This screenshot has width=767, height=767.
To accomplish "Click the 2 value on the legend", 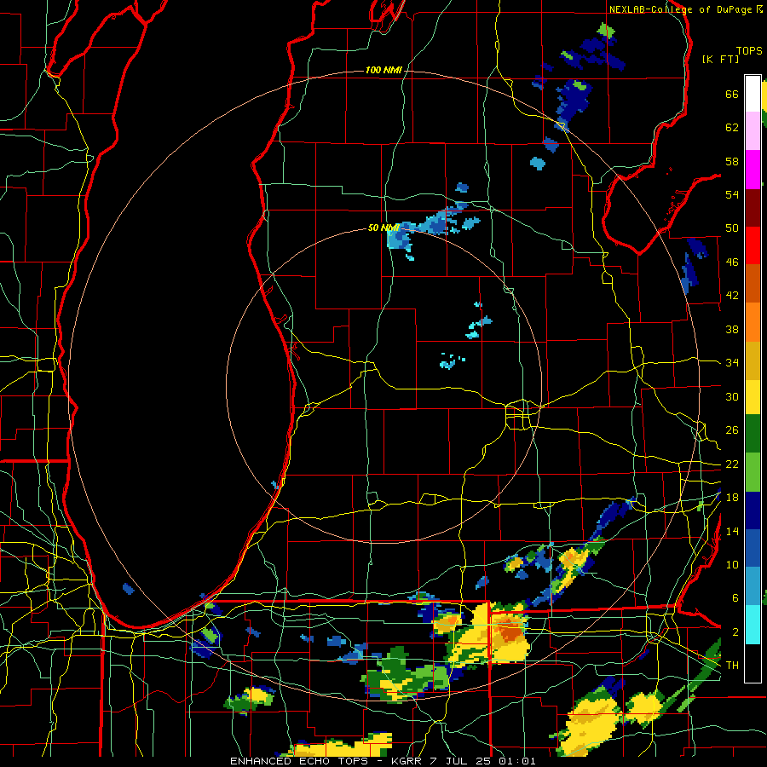I will click(x=735, y=631).
